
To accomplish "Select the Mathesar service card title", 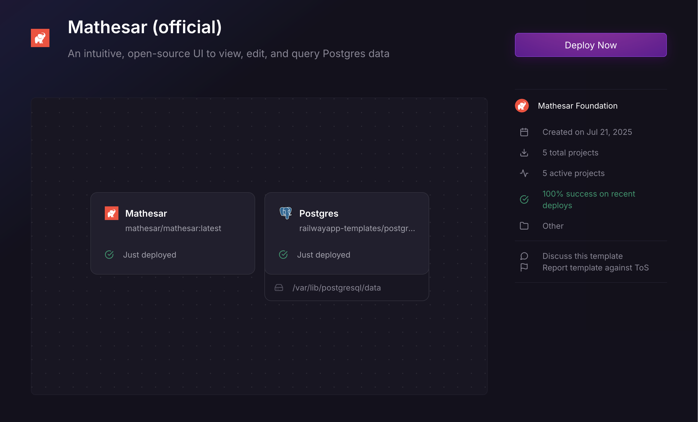I will coord(146,213).
